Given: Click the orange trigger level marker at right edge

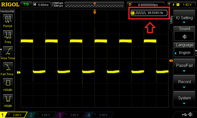Looking at the screenshot, I should (171, 61).
